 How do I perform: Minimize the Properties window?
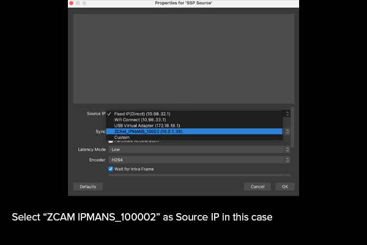click(79, 4)
